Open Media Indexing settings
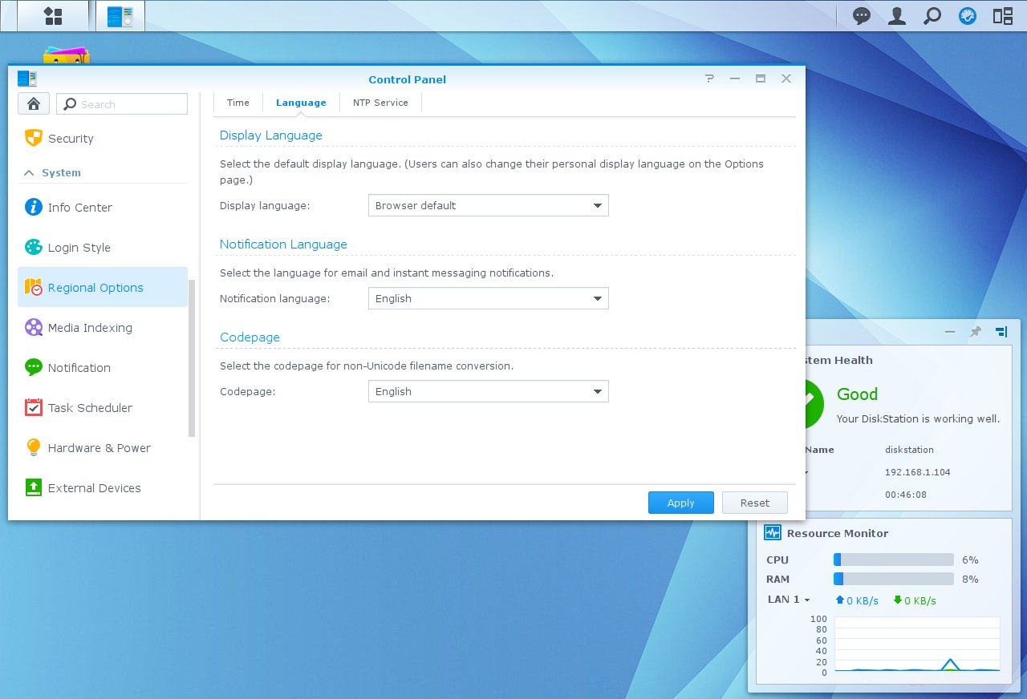 coord(103,327)
